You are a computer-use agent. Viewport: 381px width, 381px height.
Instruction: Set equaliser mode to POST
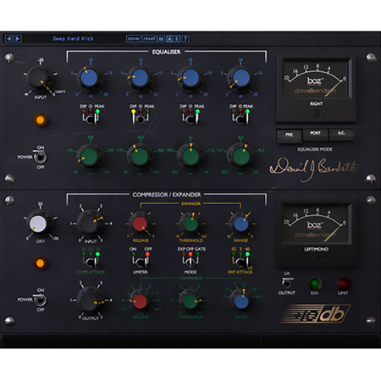coord(315,134)
